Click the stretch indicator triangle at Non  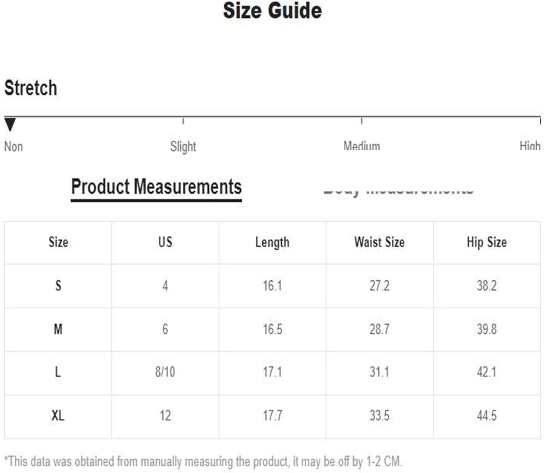pyautogui.click(x=10, y=125)
